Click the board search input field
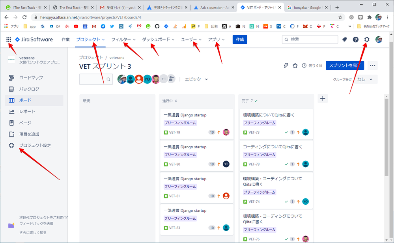The height and width of the screenshot is (243, 394). coord(93,79)
